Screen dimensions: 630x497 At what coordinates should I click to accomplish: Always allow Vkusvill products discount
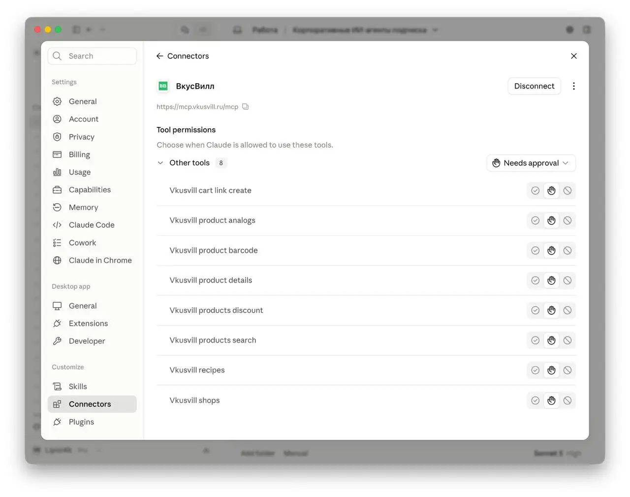[535, 311]
